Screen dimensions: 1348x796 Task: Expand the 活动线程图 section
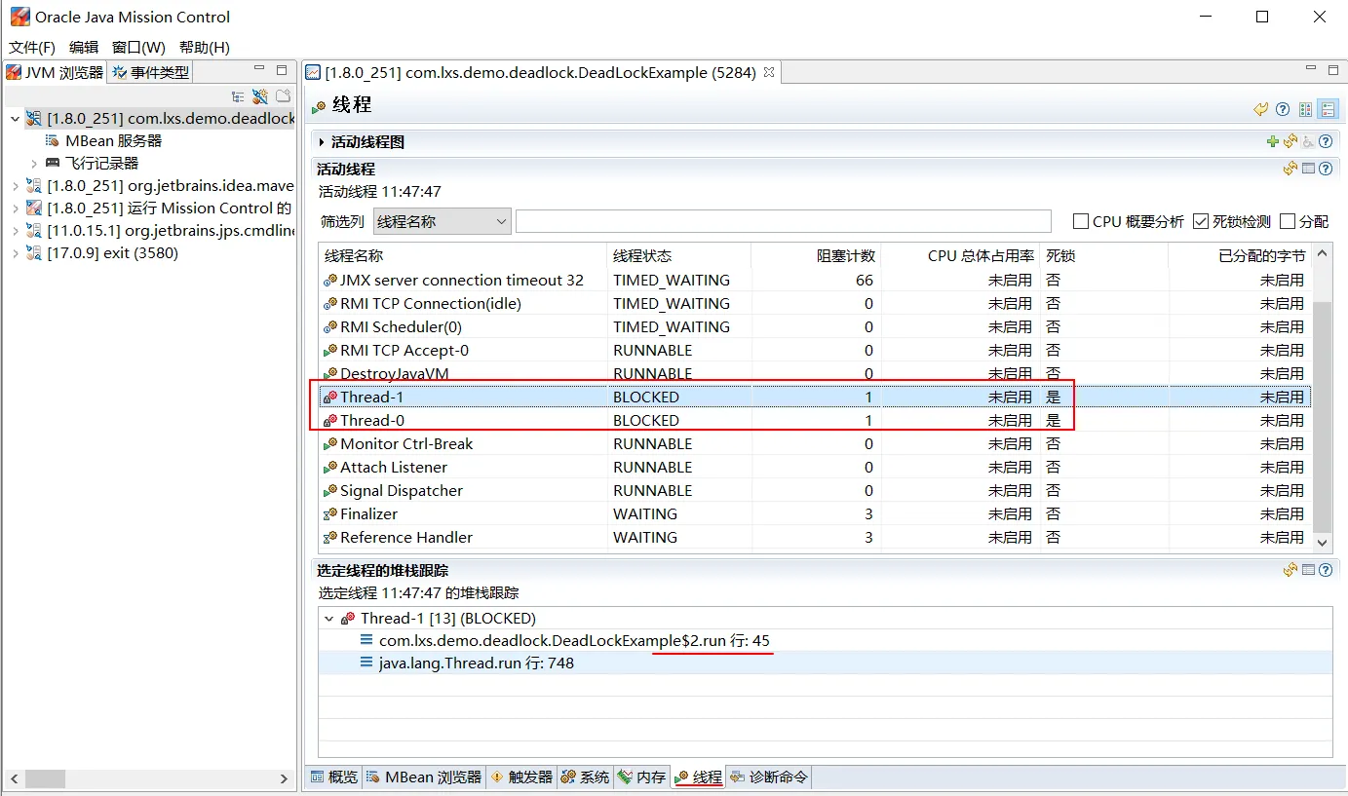click(x=322, y=142)
